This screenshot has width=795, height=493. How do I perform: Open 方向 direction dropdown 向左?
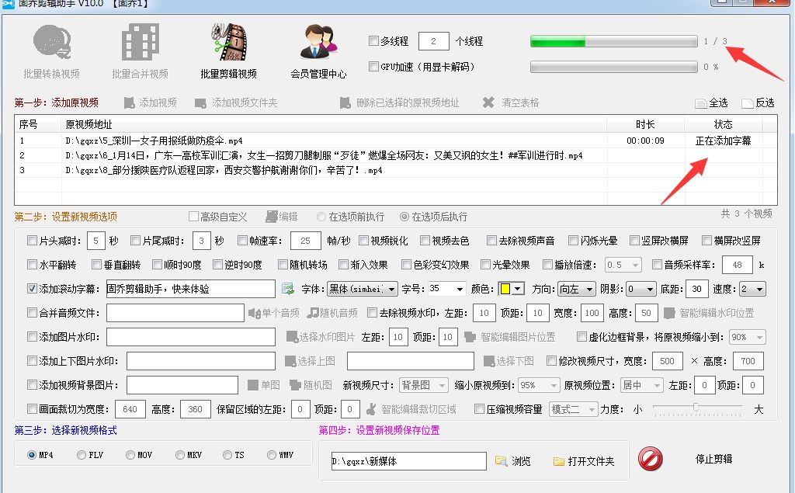(x=576, y=289)
